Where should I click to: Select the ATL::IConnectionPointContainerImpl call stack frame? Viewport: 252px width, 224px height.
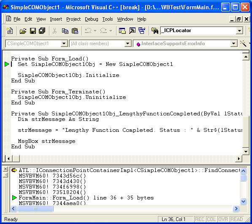[x=129, y=170]
